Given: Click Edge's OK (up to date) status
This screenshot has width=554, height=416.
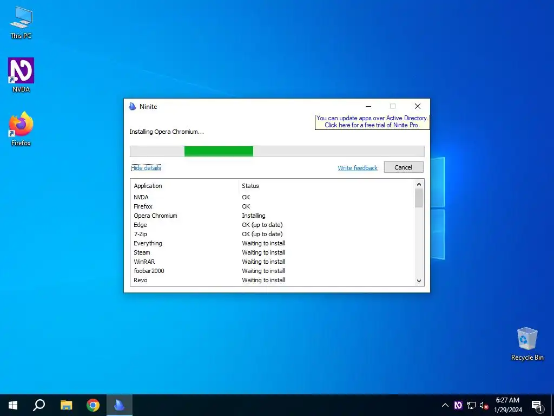Looking at the screenshot, I should 262,225.
